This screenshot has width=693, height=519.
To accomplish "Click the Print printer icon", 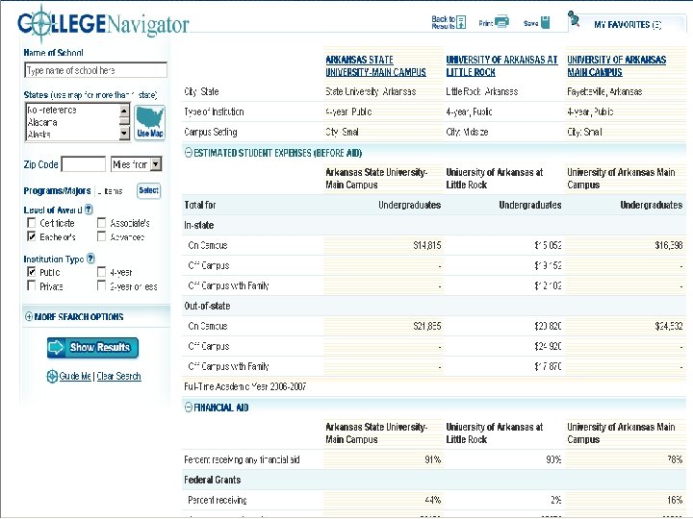I will [501, 21].
